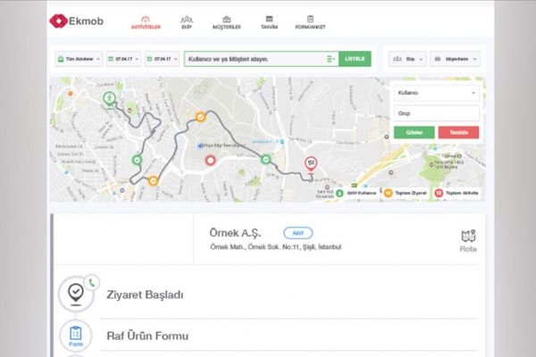Switch to the Müşteriler tab
536x357 pixels.
(226, 21)
